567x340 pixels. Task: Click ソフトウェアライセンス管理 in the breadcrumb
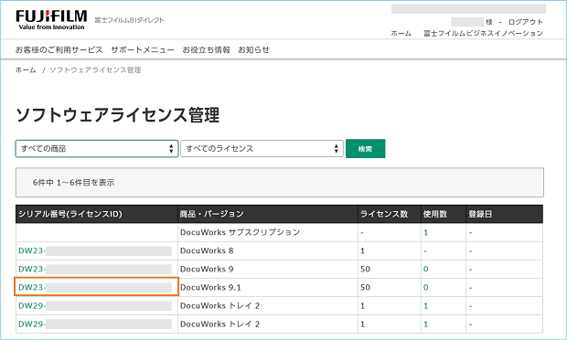95,70
